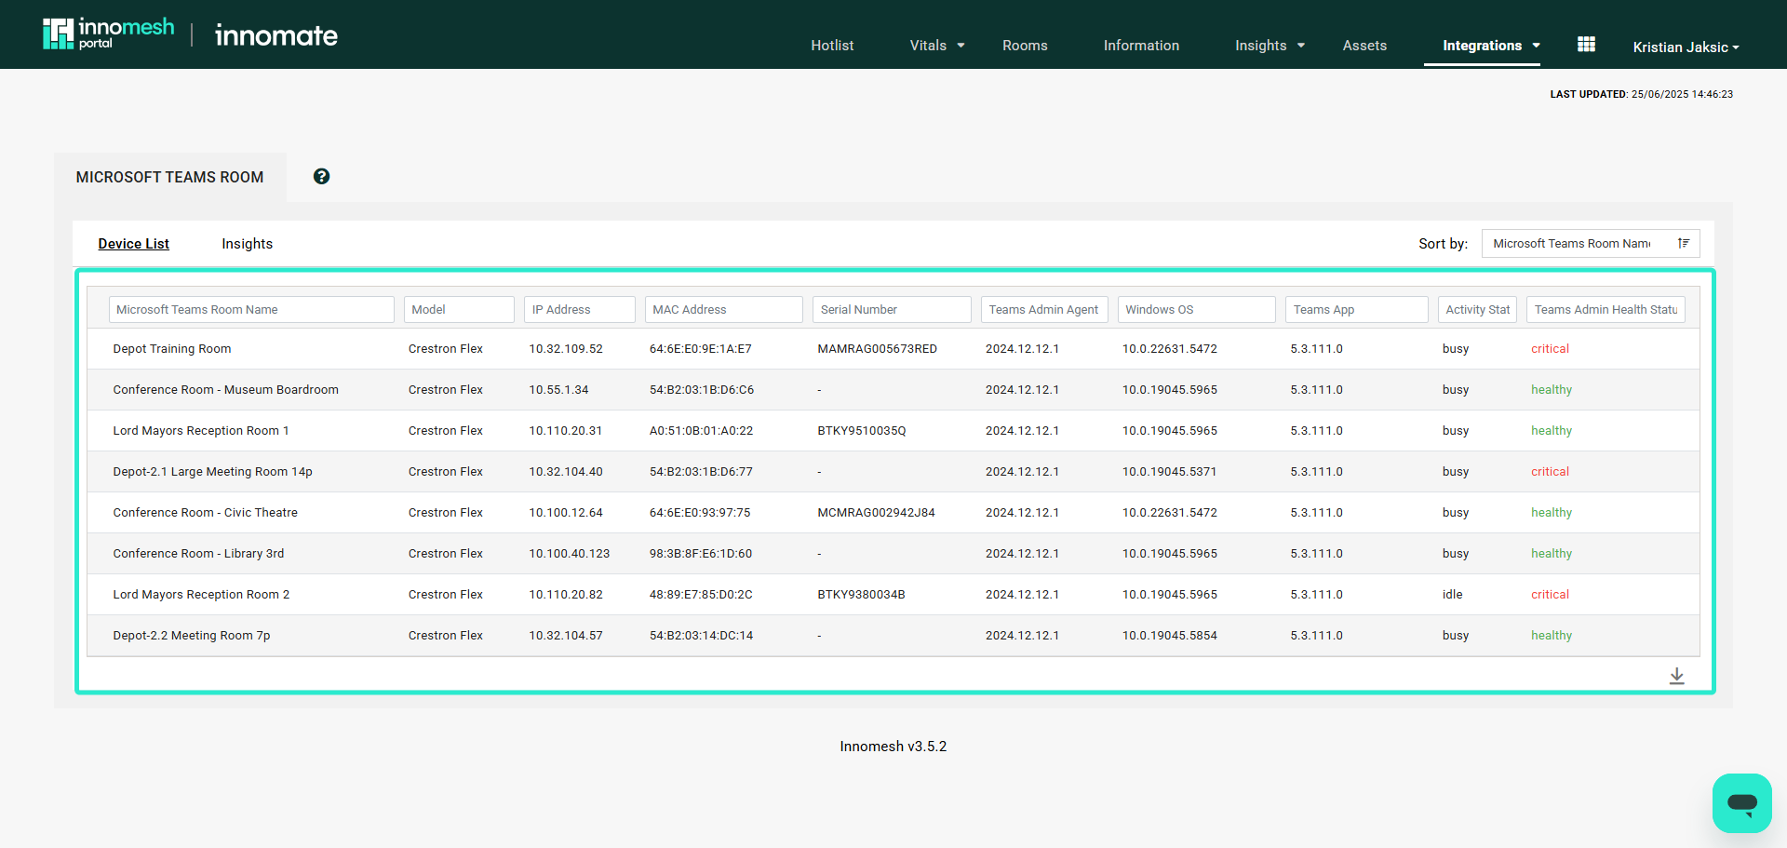Screen dimensions: 1787x848
Task: Click the Last Updated timestamp
Action: [x=1642, y=94]
